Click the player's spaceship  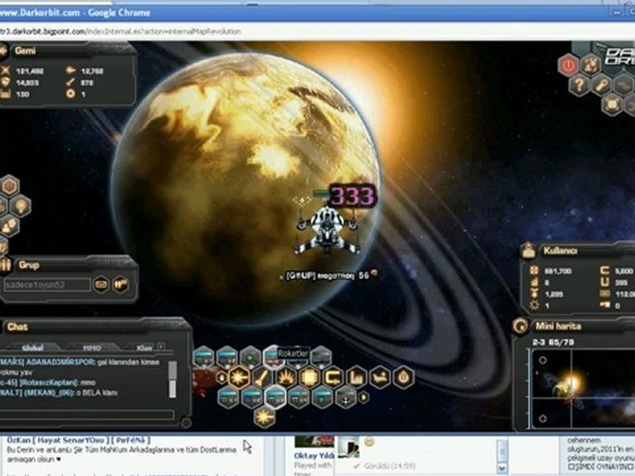click(327, 231)
